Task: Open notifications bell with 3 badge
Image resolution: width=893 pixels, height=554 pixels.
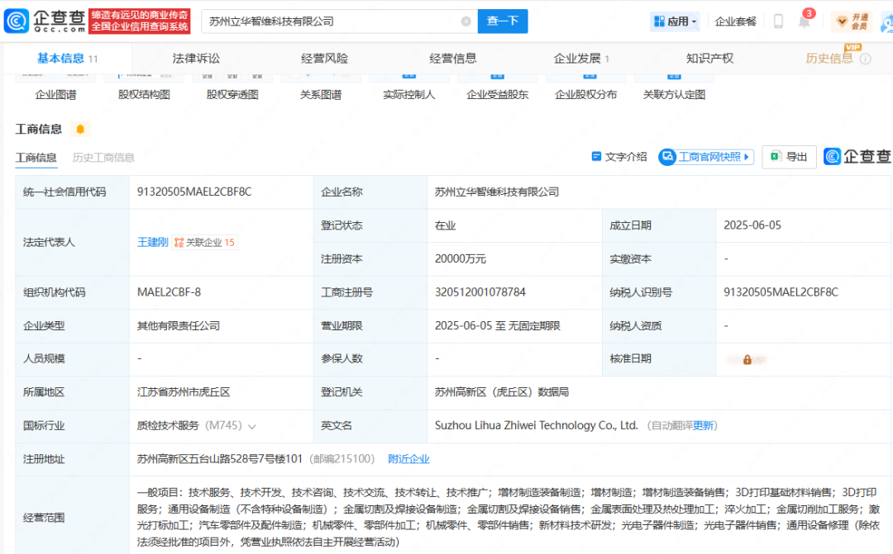Action: pyautogui.click(x=805, y=21)
